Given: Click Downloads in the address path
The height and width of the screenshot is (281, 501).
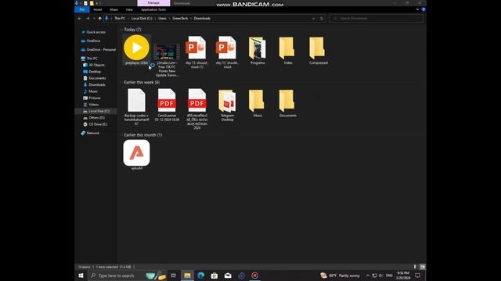Looking at the screenshot, I should click(202, 19).
